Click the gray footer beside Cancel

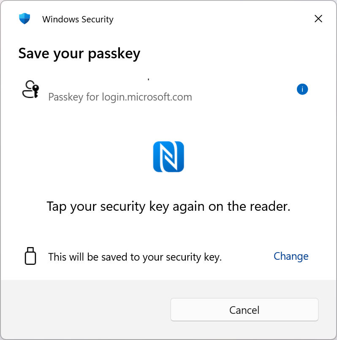click(86, 310)
